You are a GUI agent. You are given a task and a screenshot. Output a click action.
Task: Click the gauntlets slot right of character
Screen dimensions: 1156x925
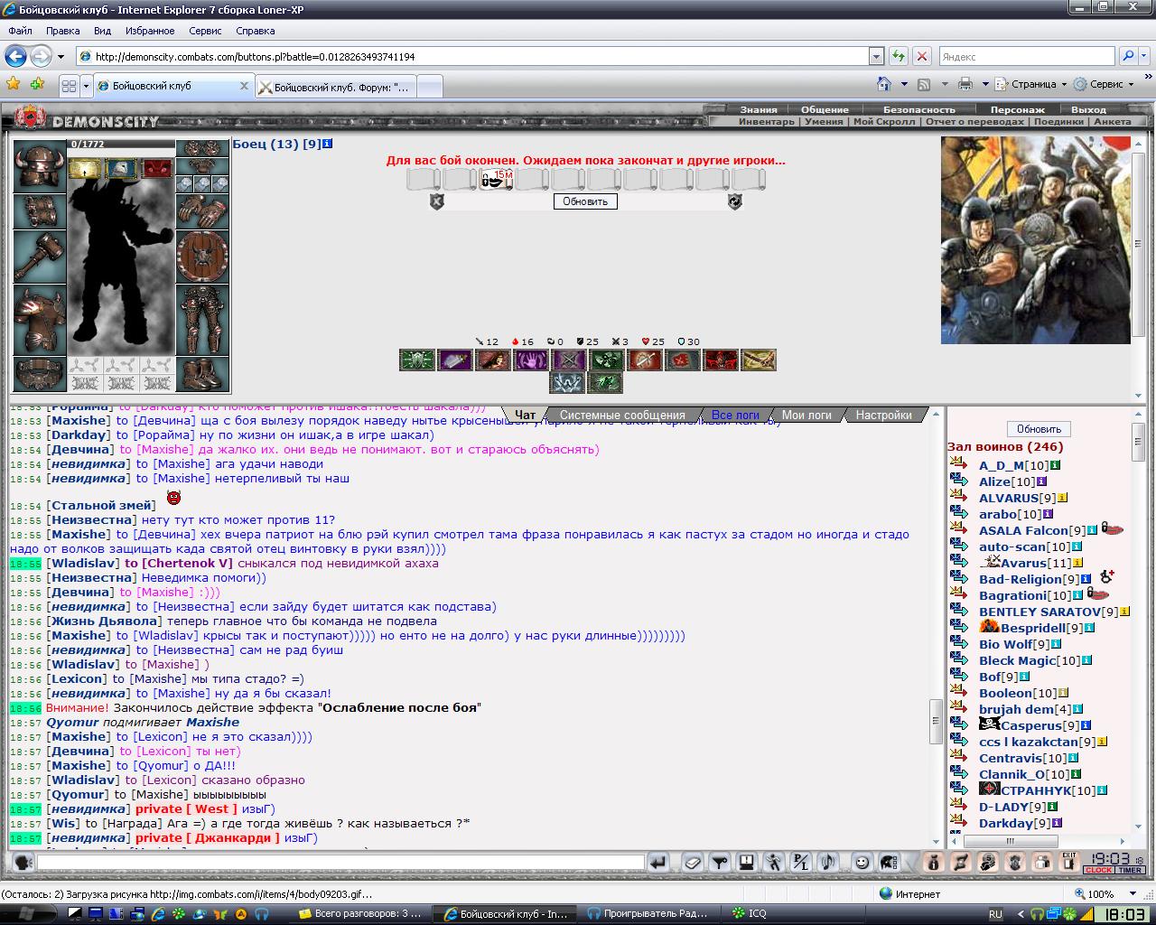(x=202, y=210)
